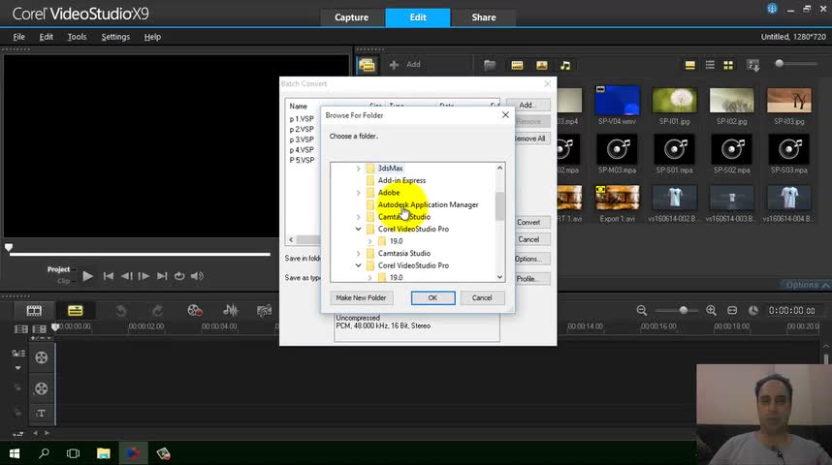The width and height of the screenshot is (832, 465).
Task: Click the project duration clock icon
Action: coord(752,311)
